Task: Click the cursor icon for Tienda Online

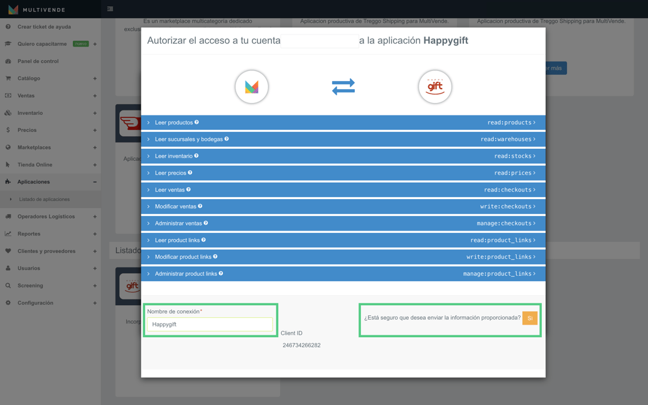Action: click(x=8, y=165)
